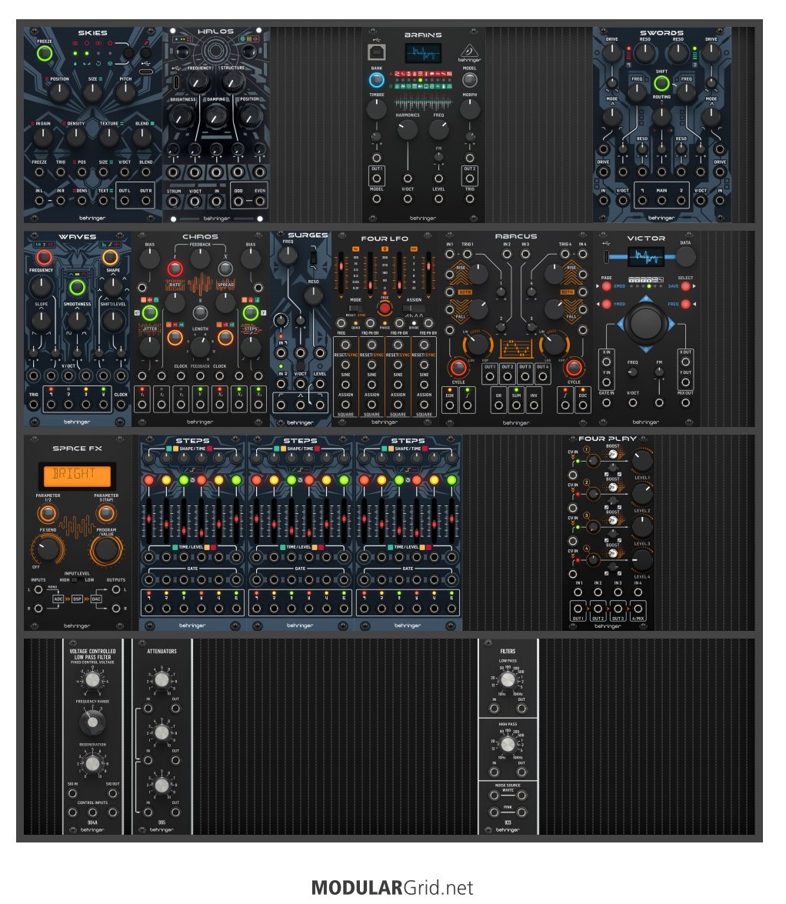The image size is (786, 904).
Task: Click the STRUM input jack on Halos
Action: pos(174,202)
